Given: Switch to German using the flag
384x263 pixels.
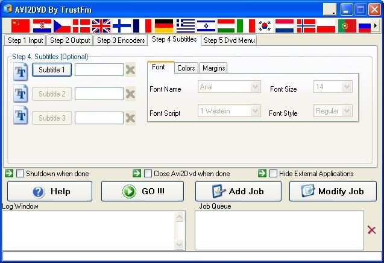Looking at the screenshot, I should 164,26.
